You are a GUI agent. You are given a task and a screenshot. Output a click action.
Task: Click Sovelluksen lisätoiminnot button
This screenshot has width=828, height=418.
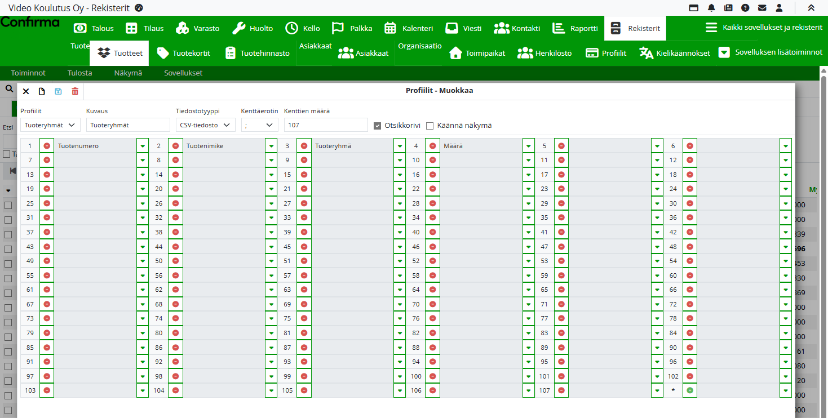[771, 52]
